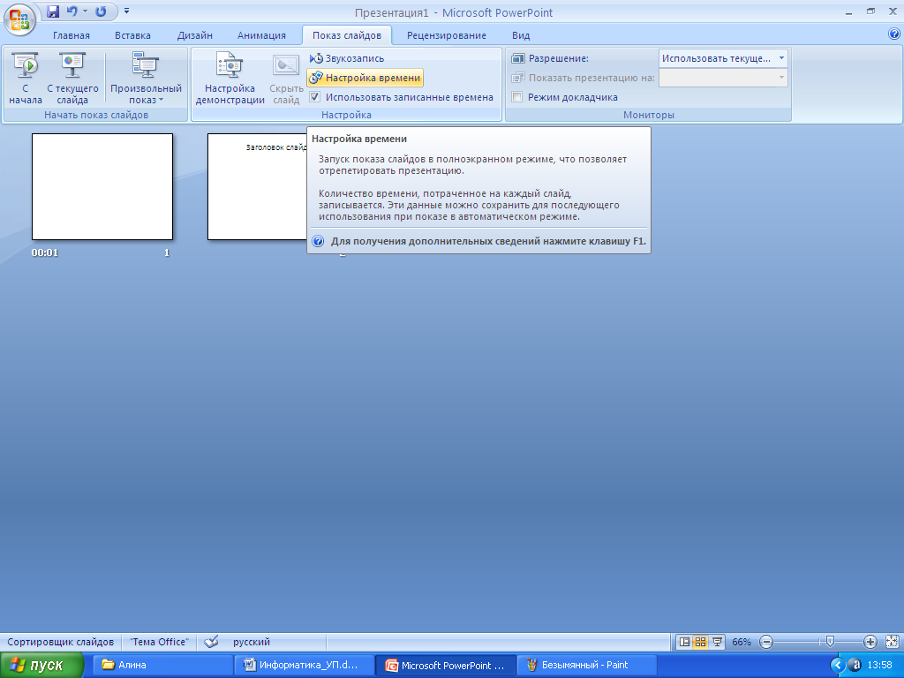The width and height of the screenshot is (904, 678).
Task: Click the Разрешение monitor icon
Action: click(518, 58)
